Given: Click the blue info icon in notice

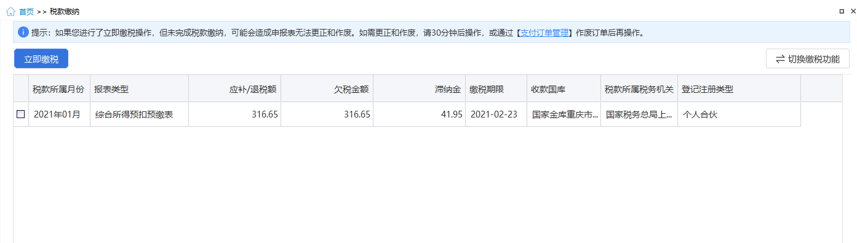Looking at the screenshot, I should (x=23, y=32).
